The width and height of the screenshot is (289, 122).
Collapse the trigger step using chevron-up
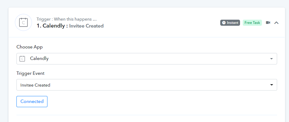[276, 23]
